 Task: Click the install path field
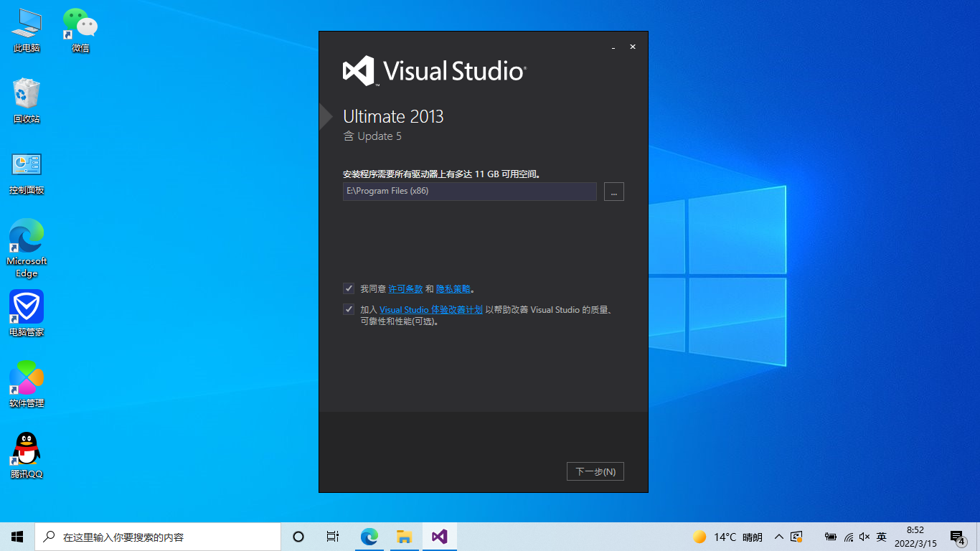click(x=470, y=192)
